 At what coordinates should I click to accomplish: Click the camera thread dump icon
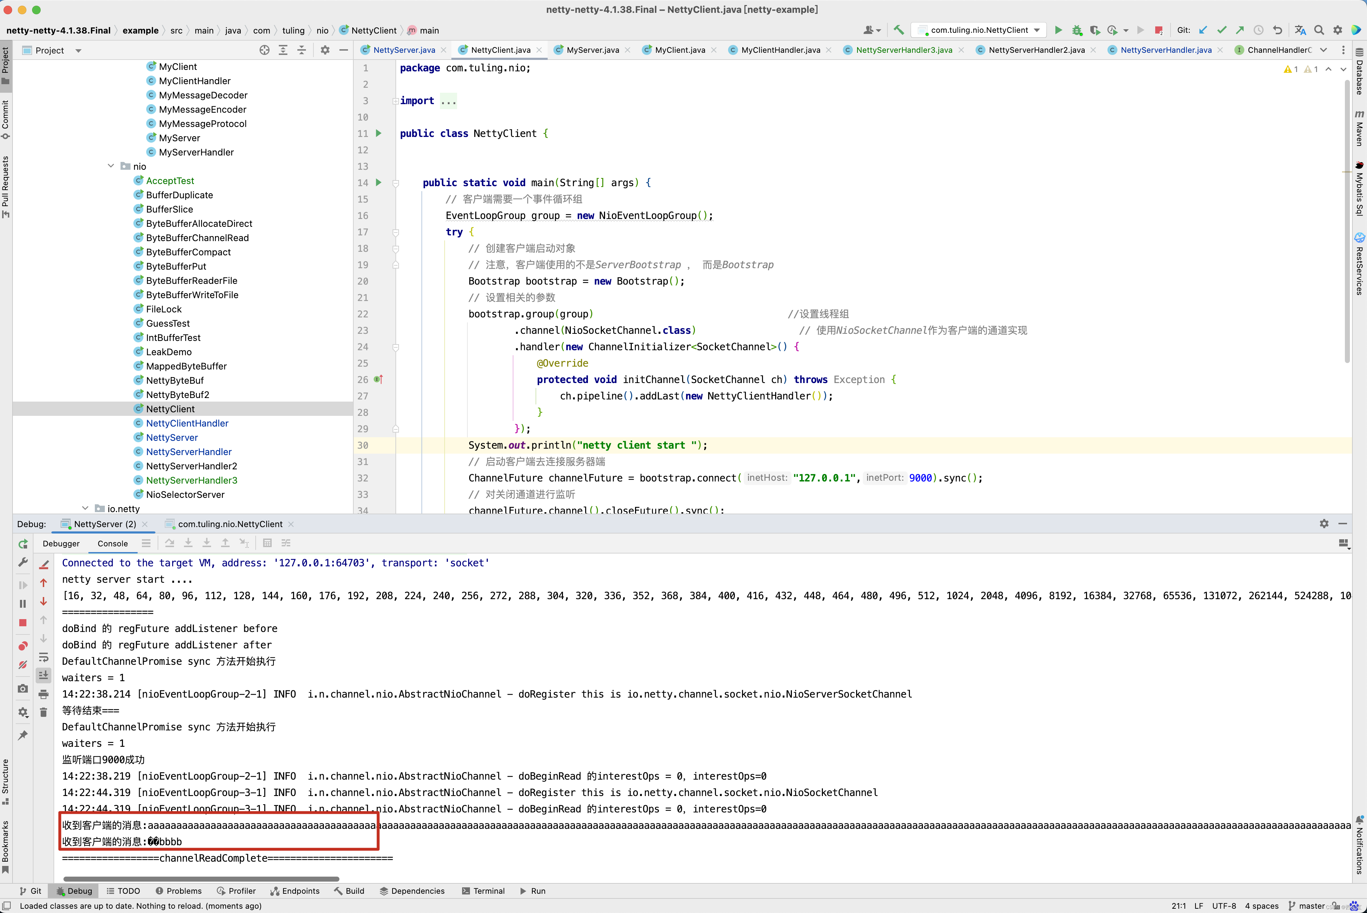[23, 688]
